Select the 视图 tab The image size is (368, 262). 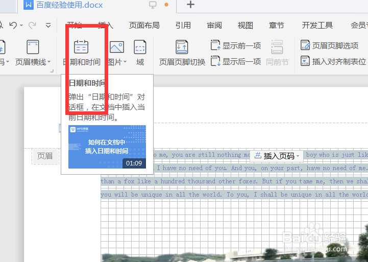246,25
